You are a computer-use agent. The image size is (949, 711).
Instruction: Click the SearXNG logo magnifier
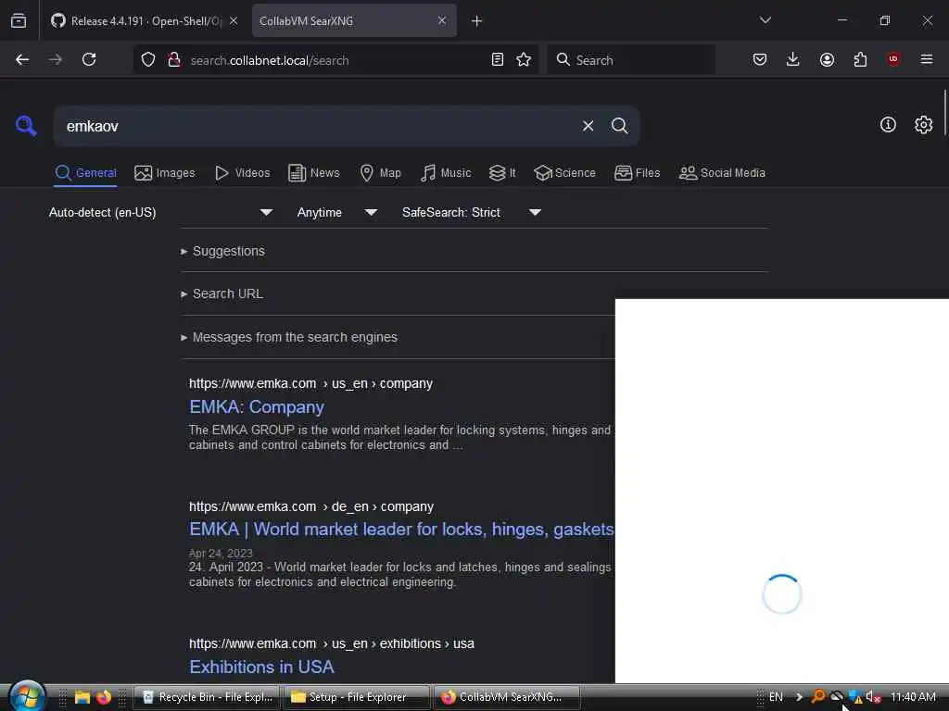[x=26, y=126]
